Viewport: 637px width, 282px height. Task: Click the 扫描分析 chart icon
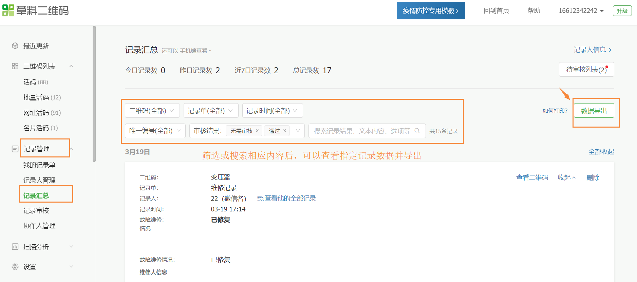tap(15, 247)
